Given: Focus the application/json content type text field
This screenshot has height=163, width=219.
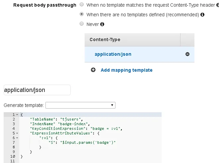Looking at the screenshot, I should pyautogui.click(x=37, y=90).
